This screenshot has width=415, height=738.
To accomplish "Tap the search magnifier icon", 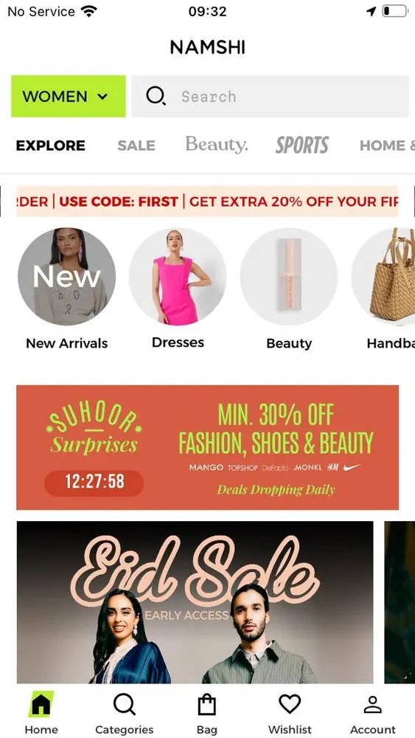I will (156, 96).
